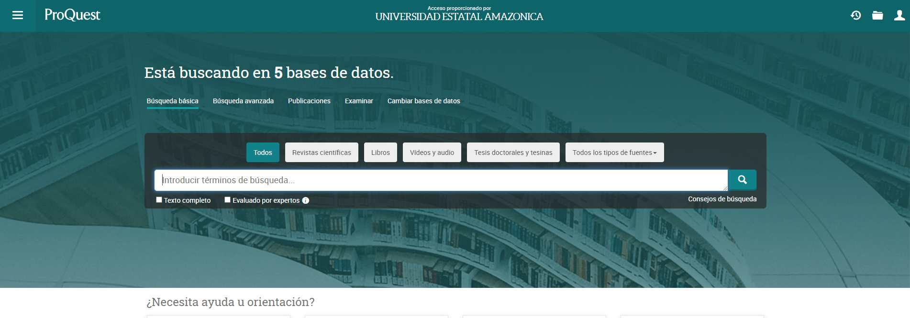The image size is (910, 318).
Task: Open the hamburger main menu
Action: [18, 15]
